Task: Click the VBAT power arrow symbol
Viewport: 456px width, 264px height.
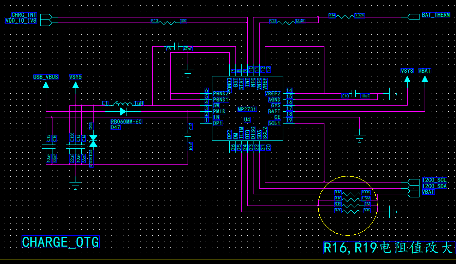Action: (x=425, y=78)
